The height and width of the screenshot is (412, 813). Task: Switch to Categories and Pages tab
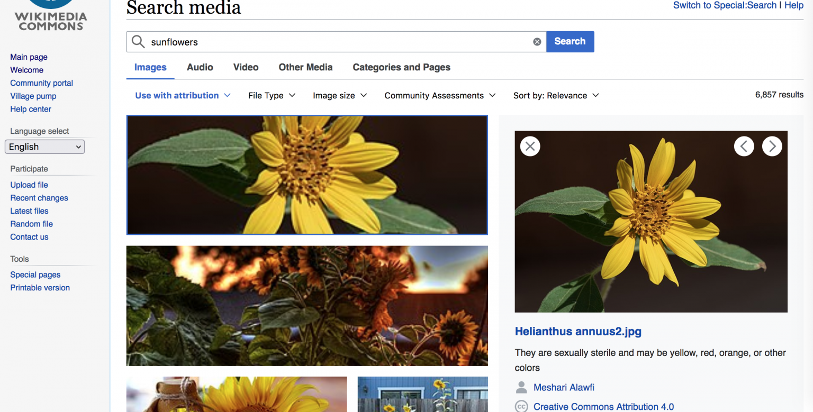(x=401, y=67)
